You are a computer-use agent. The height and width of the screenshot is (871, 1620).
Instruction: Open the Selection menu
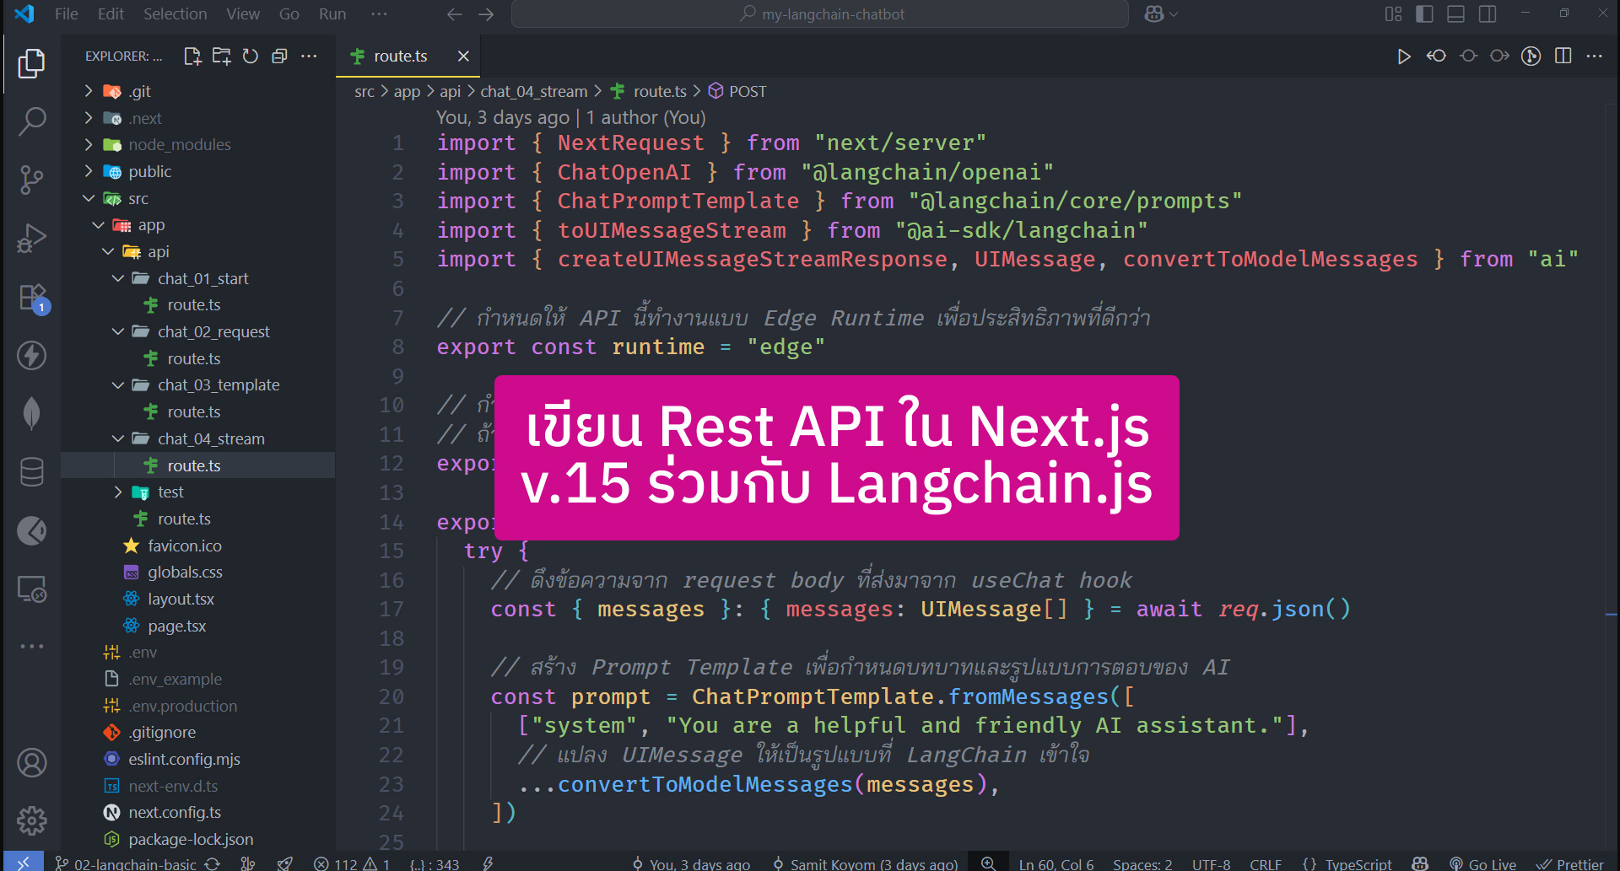175,14
